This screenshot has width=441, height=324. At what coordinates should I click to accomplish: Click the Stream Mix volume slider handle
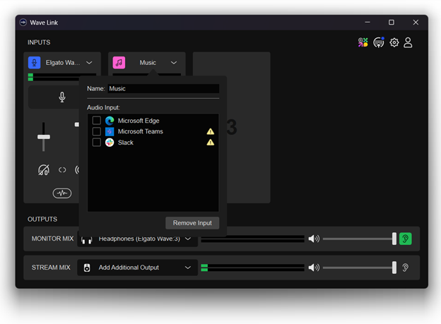pos(394,268)
